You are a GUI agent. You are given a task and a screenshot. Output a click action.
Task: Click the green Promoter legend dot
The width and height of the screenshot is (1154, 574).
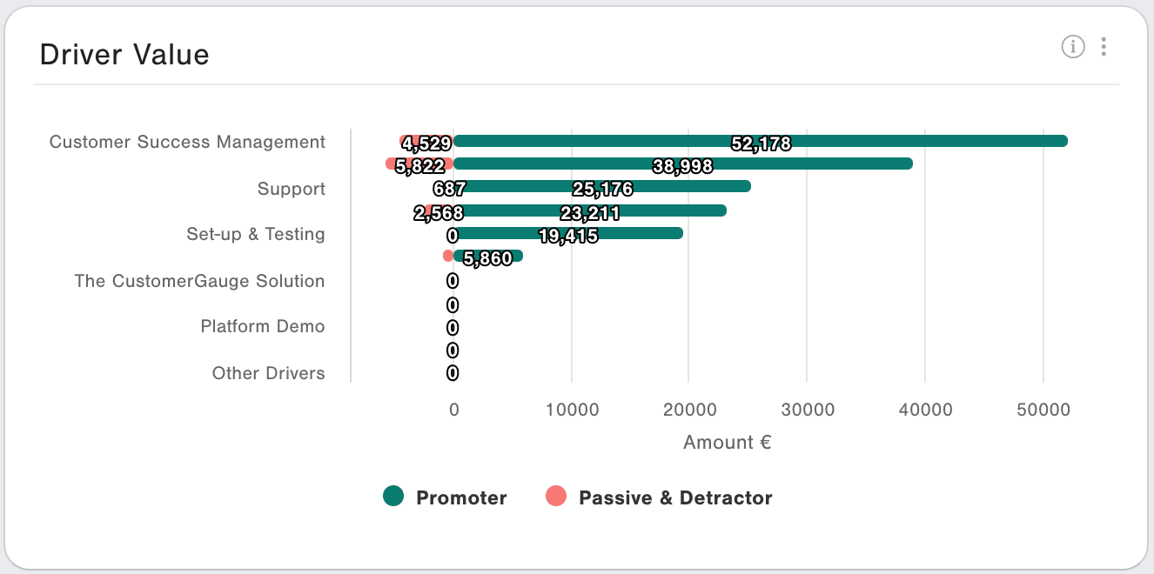point(393,497)
